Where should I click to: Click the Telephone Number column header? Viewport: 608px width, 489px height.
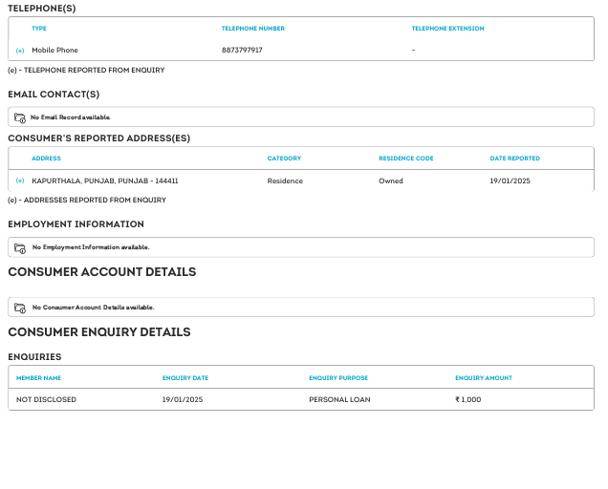pyautogui.click(x=253, y=29)
